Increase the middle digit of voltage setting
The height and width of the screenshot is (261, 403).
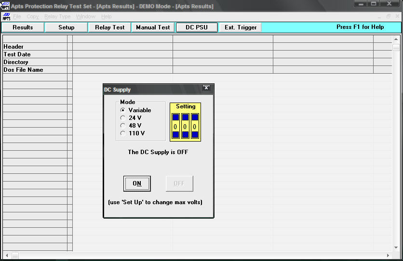click(x=185, y=117)
